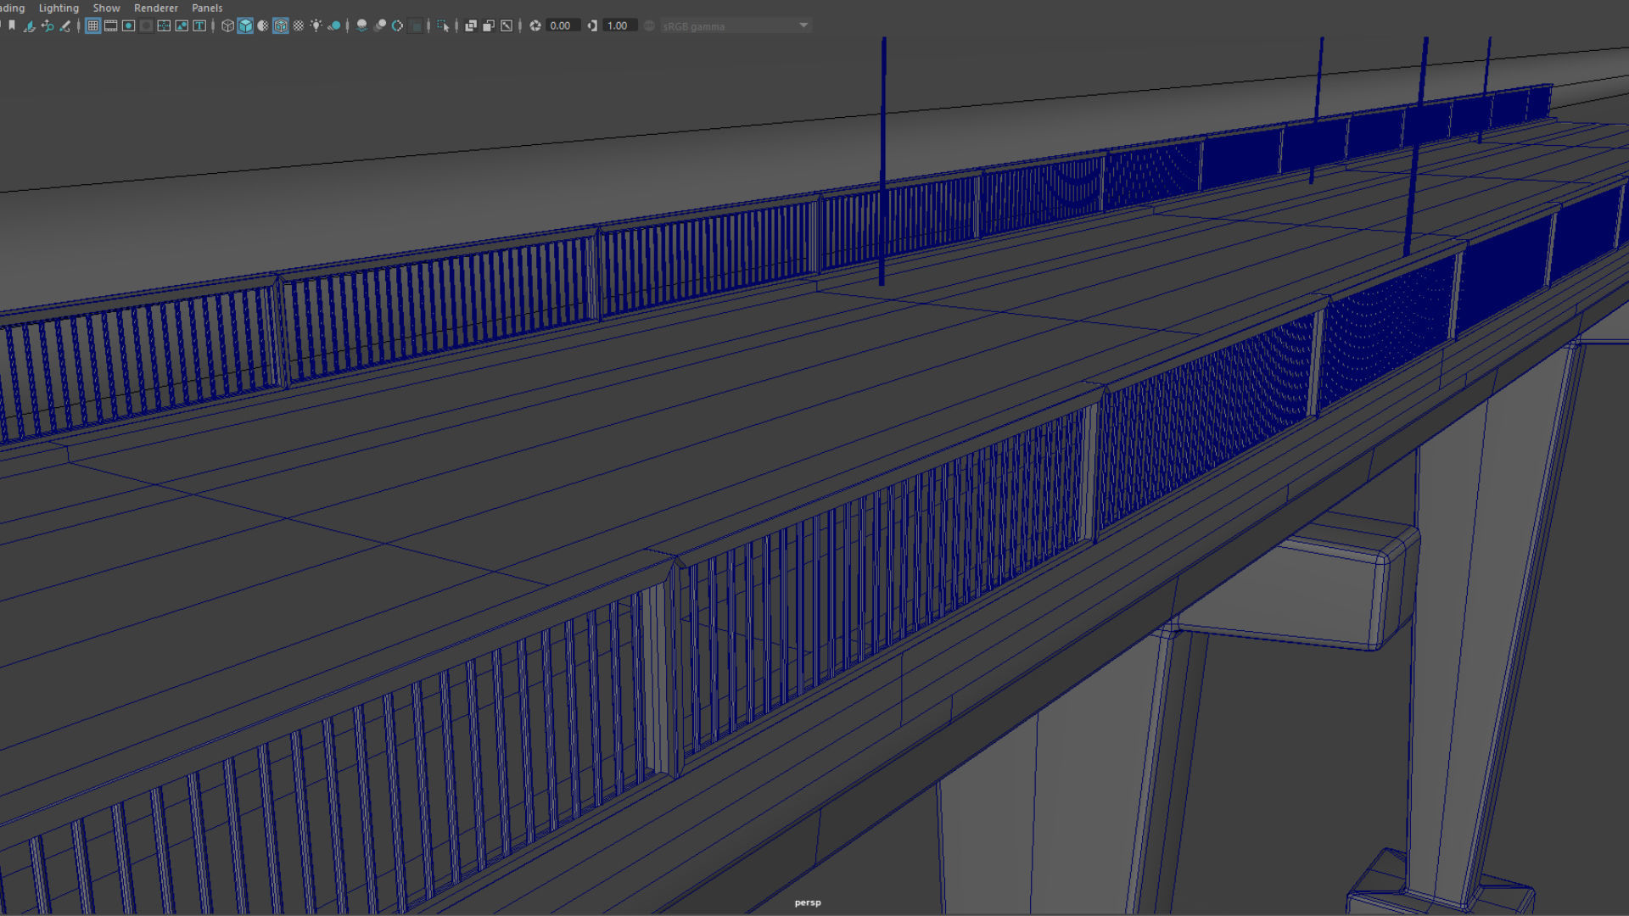The width and height of the screenshot is (1629, 916).
Task: Open the sRGB gamma view transform dropdown
Action: tap(736, 25)
